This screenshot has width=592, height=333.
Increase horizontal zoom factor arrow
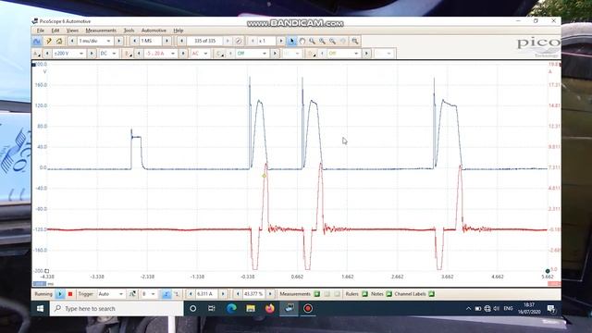point(281,41)
